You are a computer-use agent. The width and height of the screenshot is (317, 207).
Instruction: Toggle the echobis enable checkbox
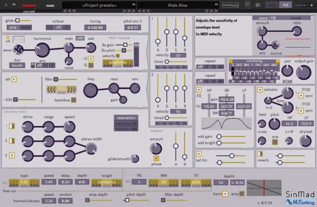tap(260, 90)
